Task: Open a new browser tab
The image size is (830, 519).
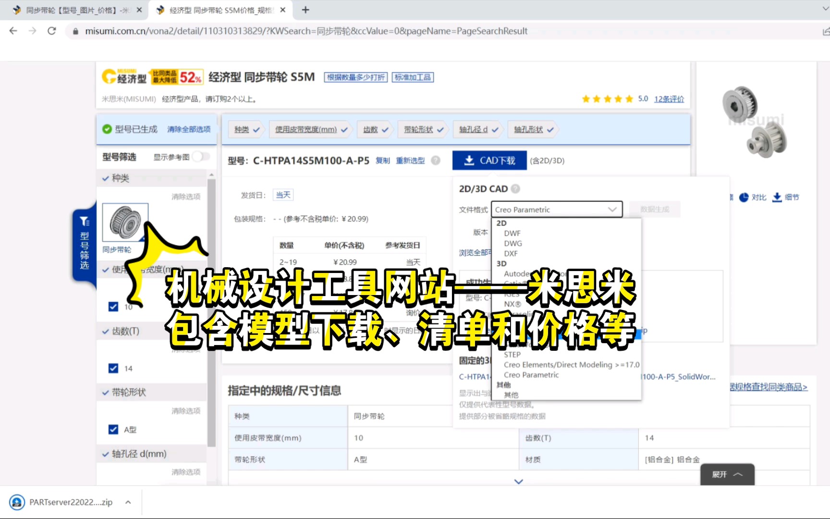Action: (305, 10)
